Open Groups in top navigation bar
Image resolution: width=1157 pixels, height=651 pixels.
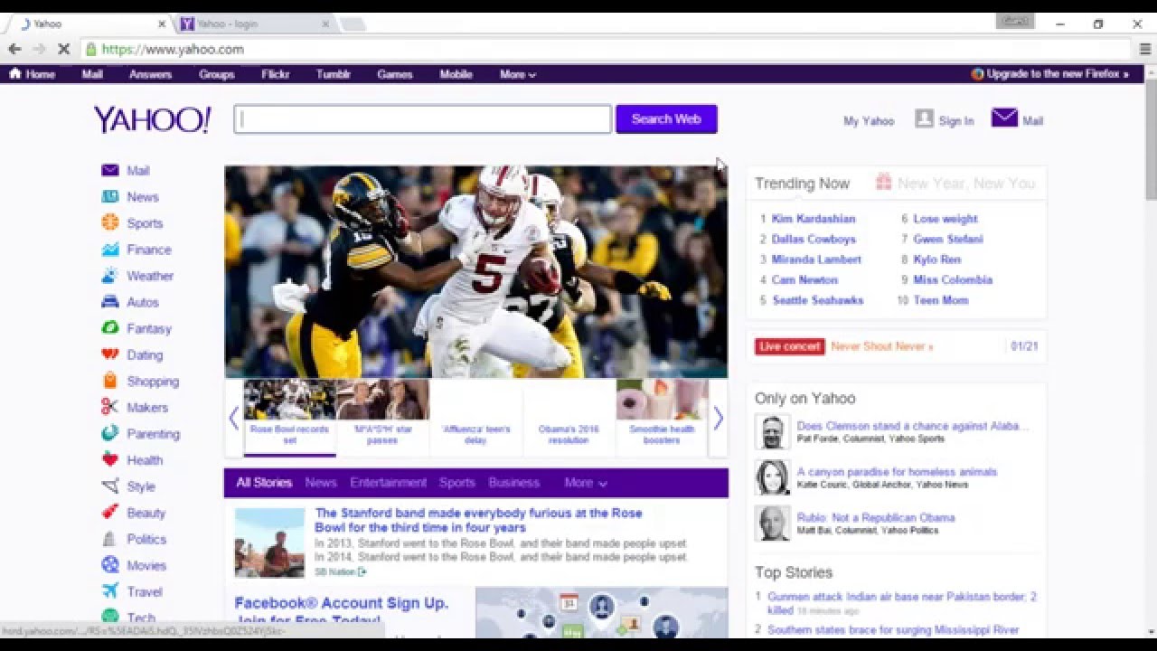[217, 74]
